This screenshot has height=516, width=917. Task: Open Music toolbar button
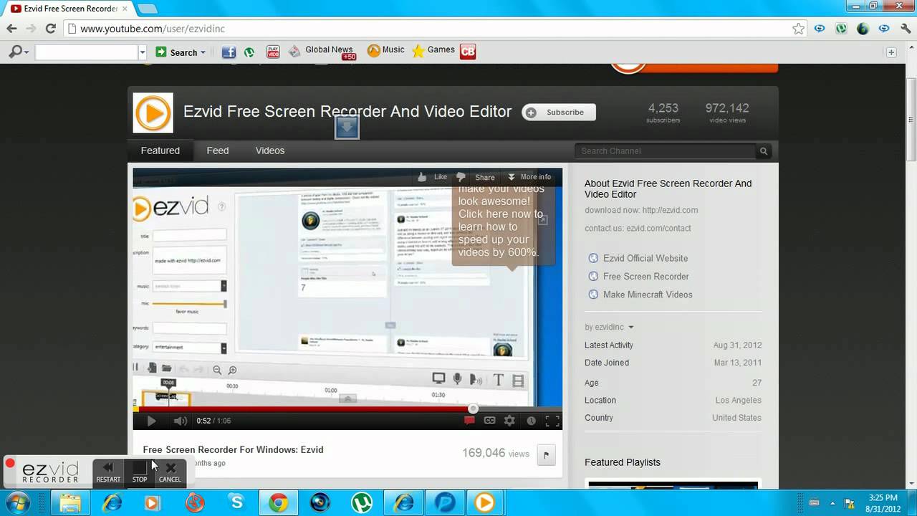coord(385,50)
